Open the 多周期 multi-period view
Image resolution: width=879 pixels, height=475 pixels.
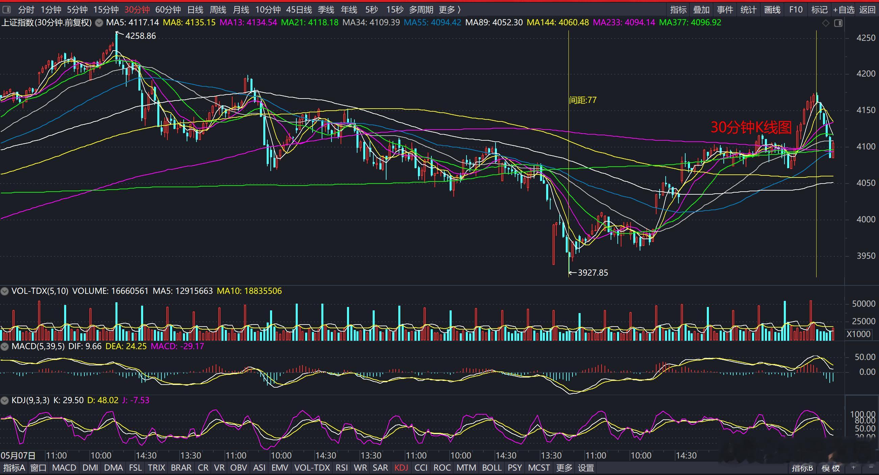421,9
